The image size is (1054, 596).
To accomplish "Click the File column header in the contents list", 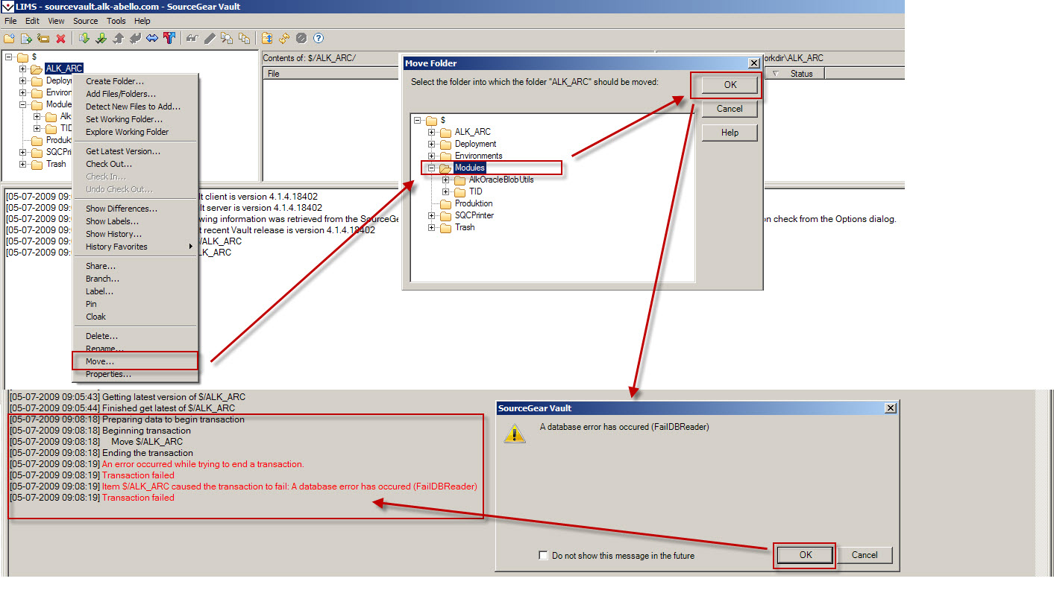I will [x=332, y=74].
